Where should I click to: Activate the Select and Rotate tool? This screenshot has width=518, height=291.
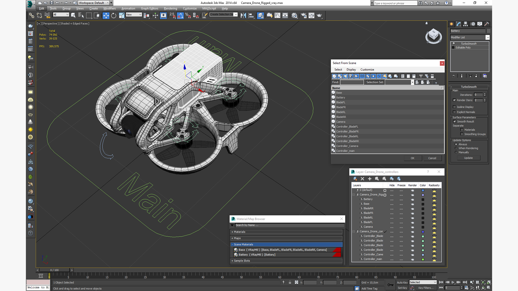pos(114,15)
